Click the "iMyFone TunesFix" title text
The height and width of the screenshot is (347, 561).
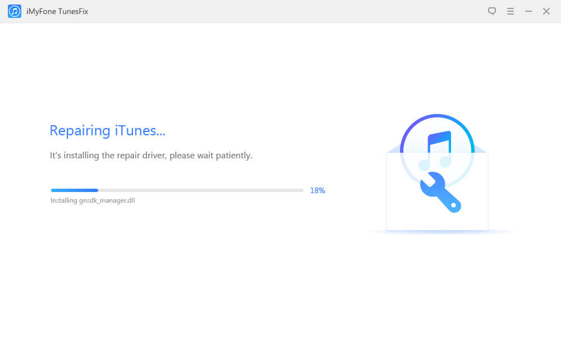(57, 11)
